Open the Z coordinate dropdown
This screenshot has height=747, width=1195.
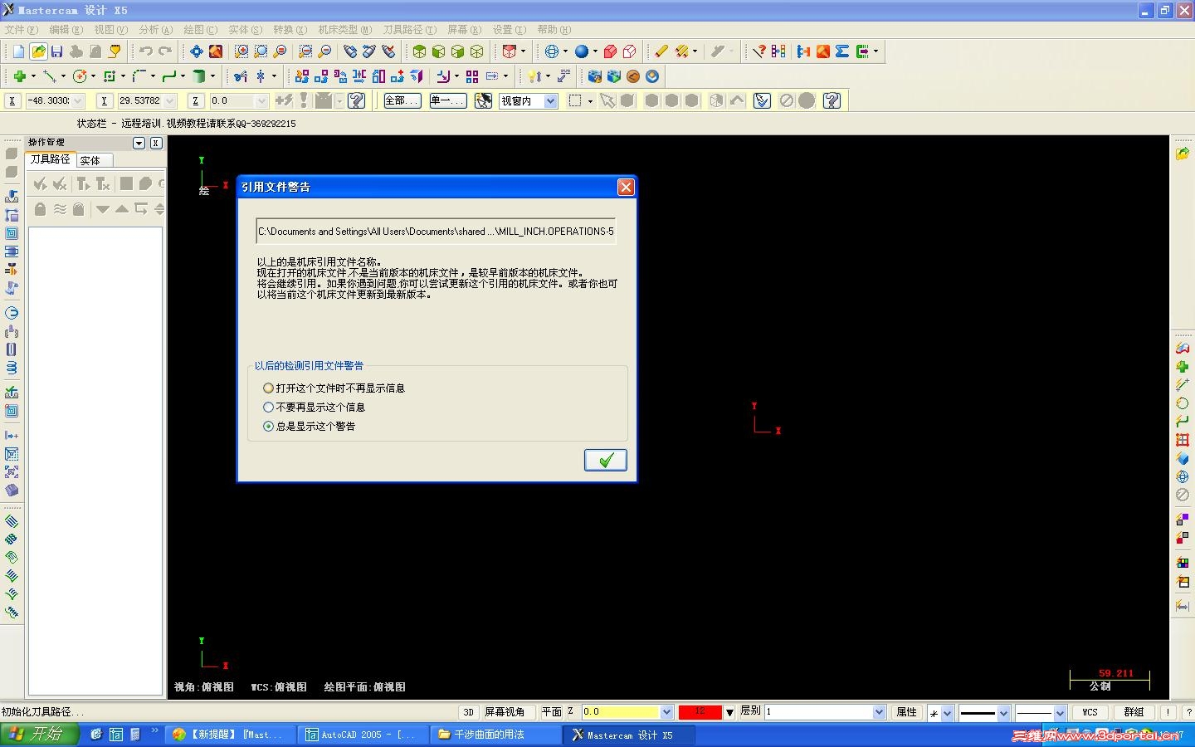[x=261, y=101]
